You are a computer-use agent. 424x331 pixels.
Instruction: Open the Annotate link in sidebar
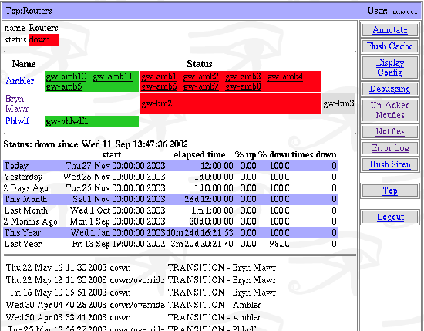(x=389, y=30)
